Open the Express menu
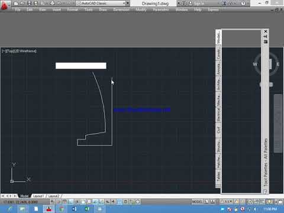This screenshot has width=284, height=213. coord(213,9)
